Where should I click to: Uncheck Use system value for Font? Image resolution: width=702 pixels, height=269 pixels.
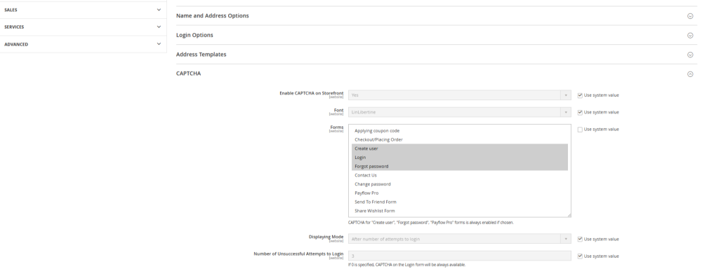click(x=580, y=112)
